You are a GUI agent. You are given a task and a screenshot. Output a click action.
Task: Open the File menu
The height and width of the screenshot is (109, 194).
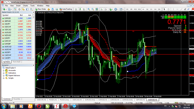click(x=6, y=6)
